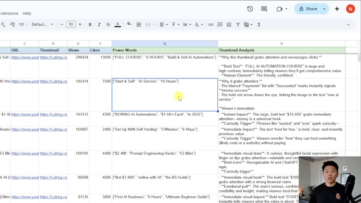Toggle italic formatting
Screen dimensions: 361x203
(x=99, y=24)
